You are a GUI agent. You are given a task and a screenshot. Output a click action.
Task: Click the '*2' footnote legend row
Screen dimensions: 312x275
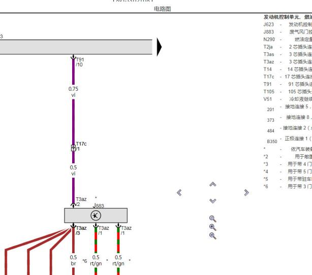288,157
